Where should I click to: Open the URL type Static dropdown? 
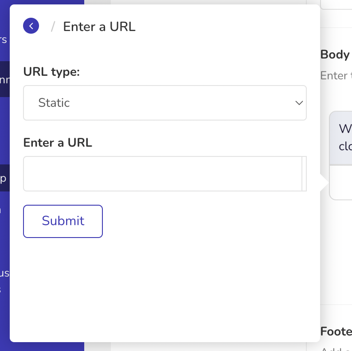[165, 103]
